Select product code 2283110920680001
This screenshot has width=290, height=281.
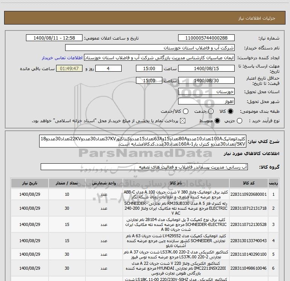coord(249,194)
